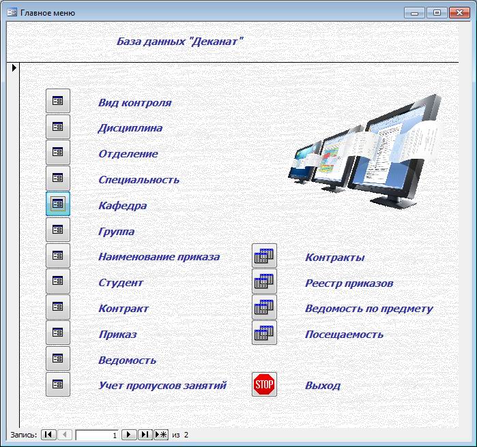
Task: Click the STOP sign Выход button
Action: pos(264,385)
